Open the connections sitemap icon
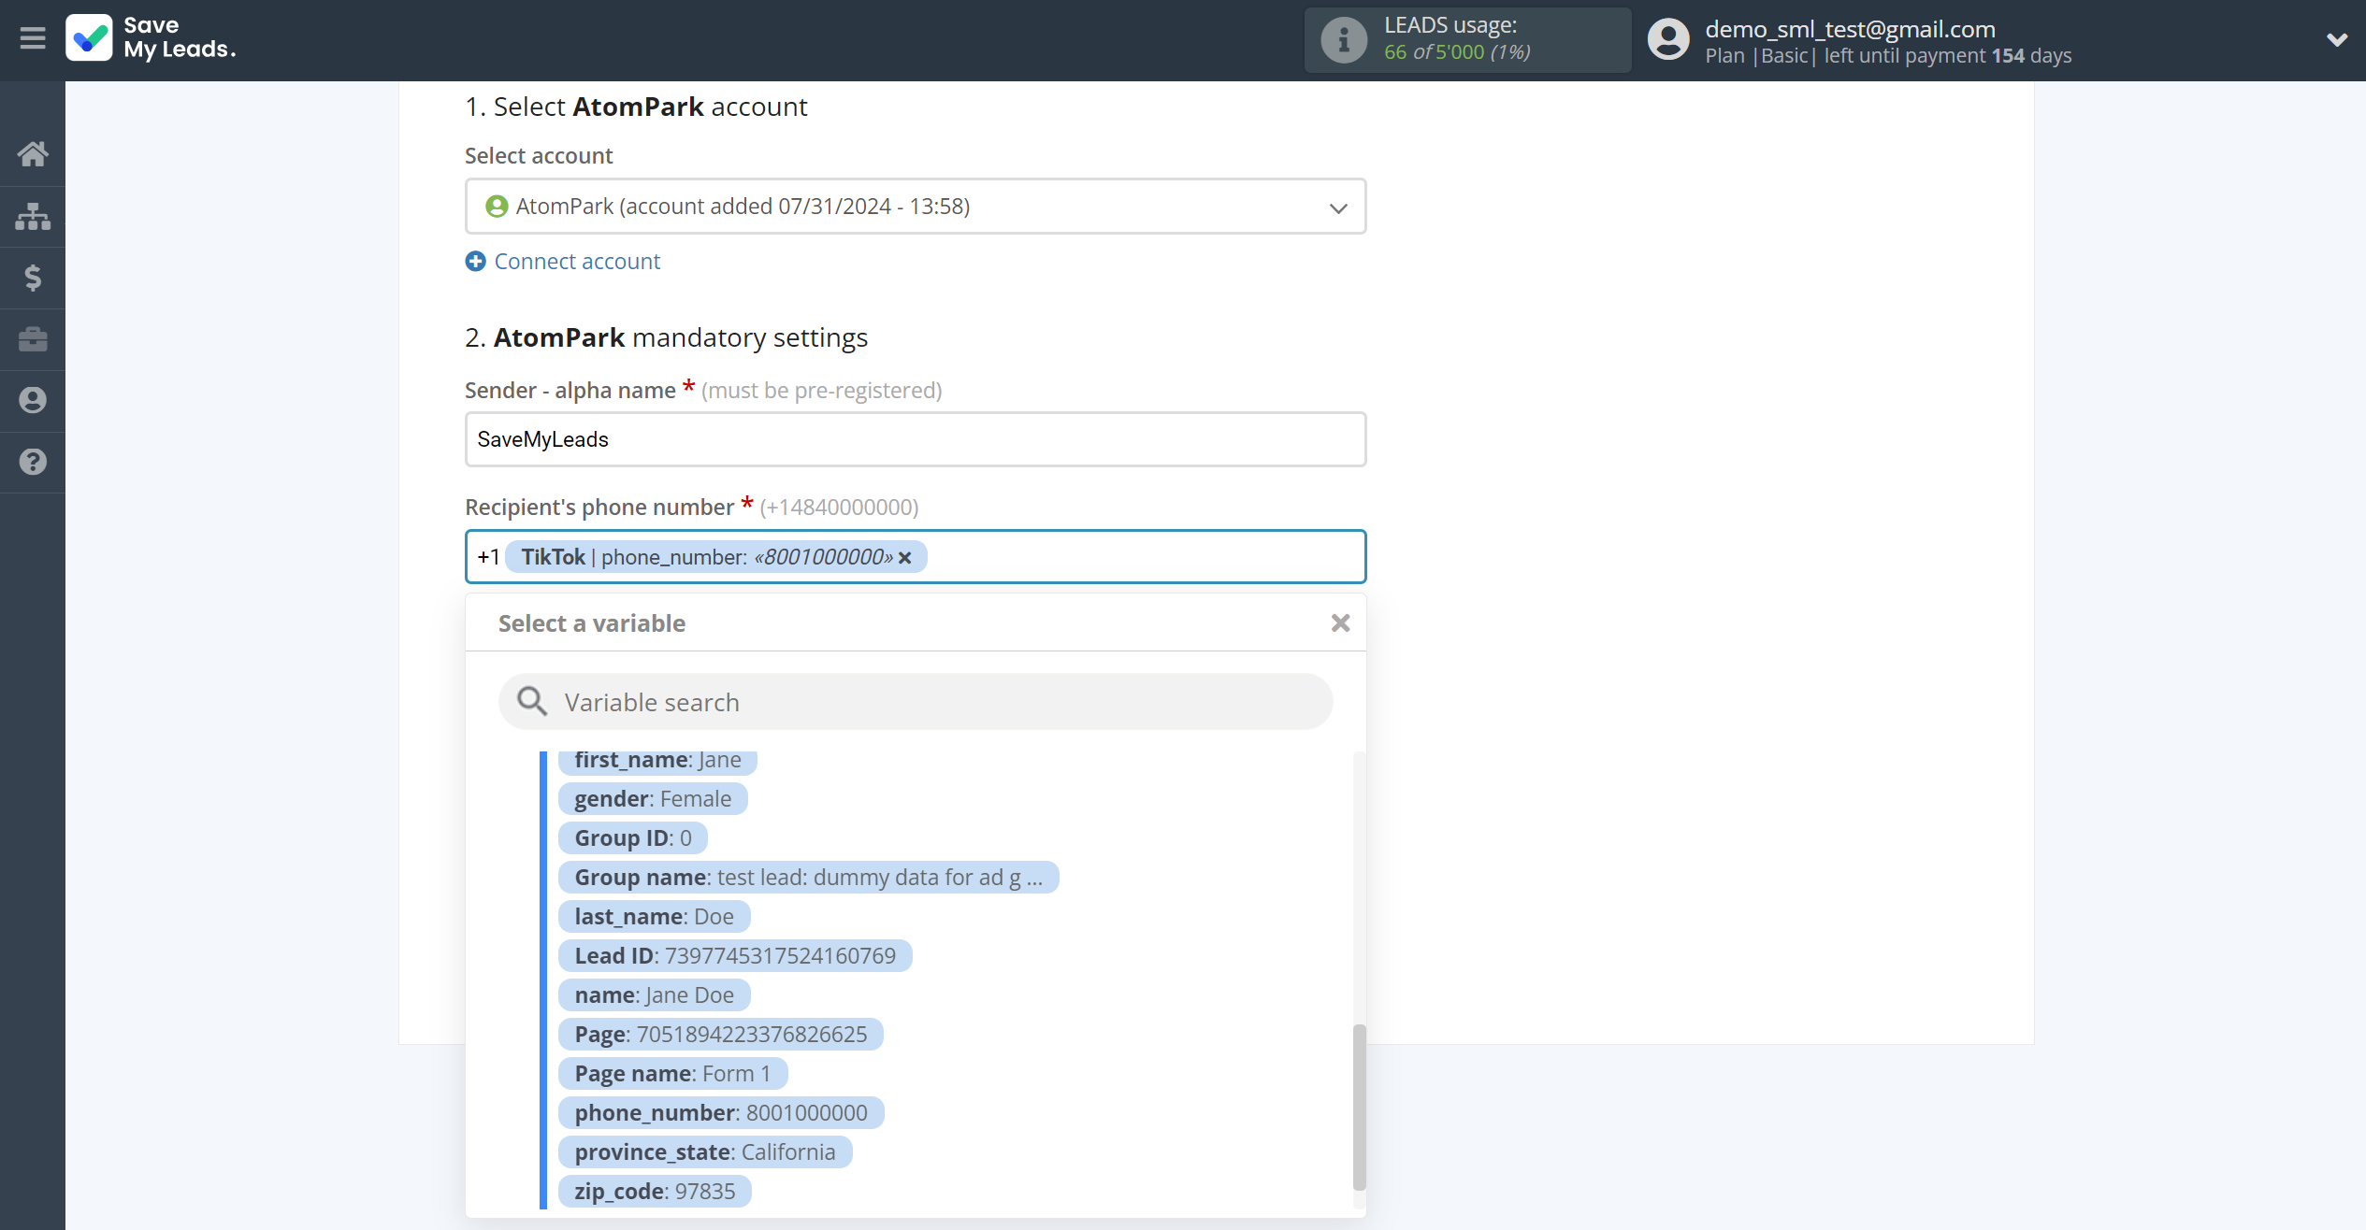The image size is (2366, 1230). pyautogui.click(x=33, y=216)
